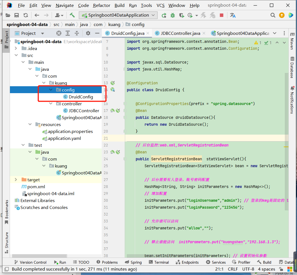Expand the target folder in tree

[x=16, y=180]
